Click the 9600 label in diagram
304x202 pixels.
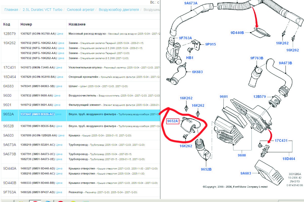[242, 155]
